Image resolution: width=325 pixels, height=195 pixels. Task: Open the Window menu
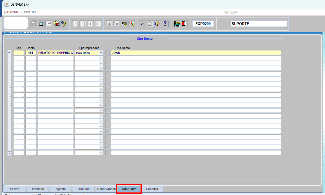pyautogui.click(x=230, y=12)
